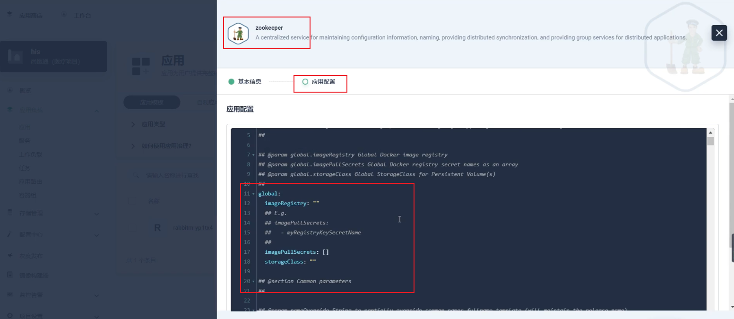Click the 应用负载 sidebar icon
Viewport: 734px width, 319px height.
tap(10, 110)
